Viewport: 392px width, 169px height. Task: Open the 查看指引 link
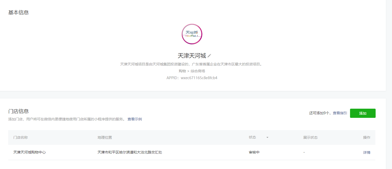(x=340, y=113)
